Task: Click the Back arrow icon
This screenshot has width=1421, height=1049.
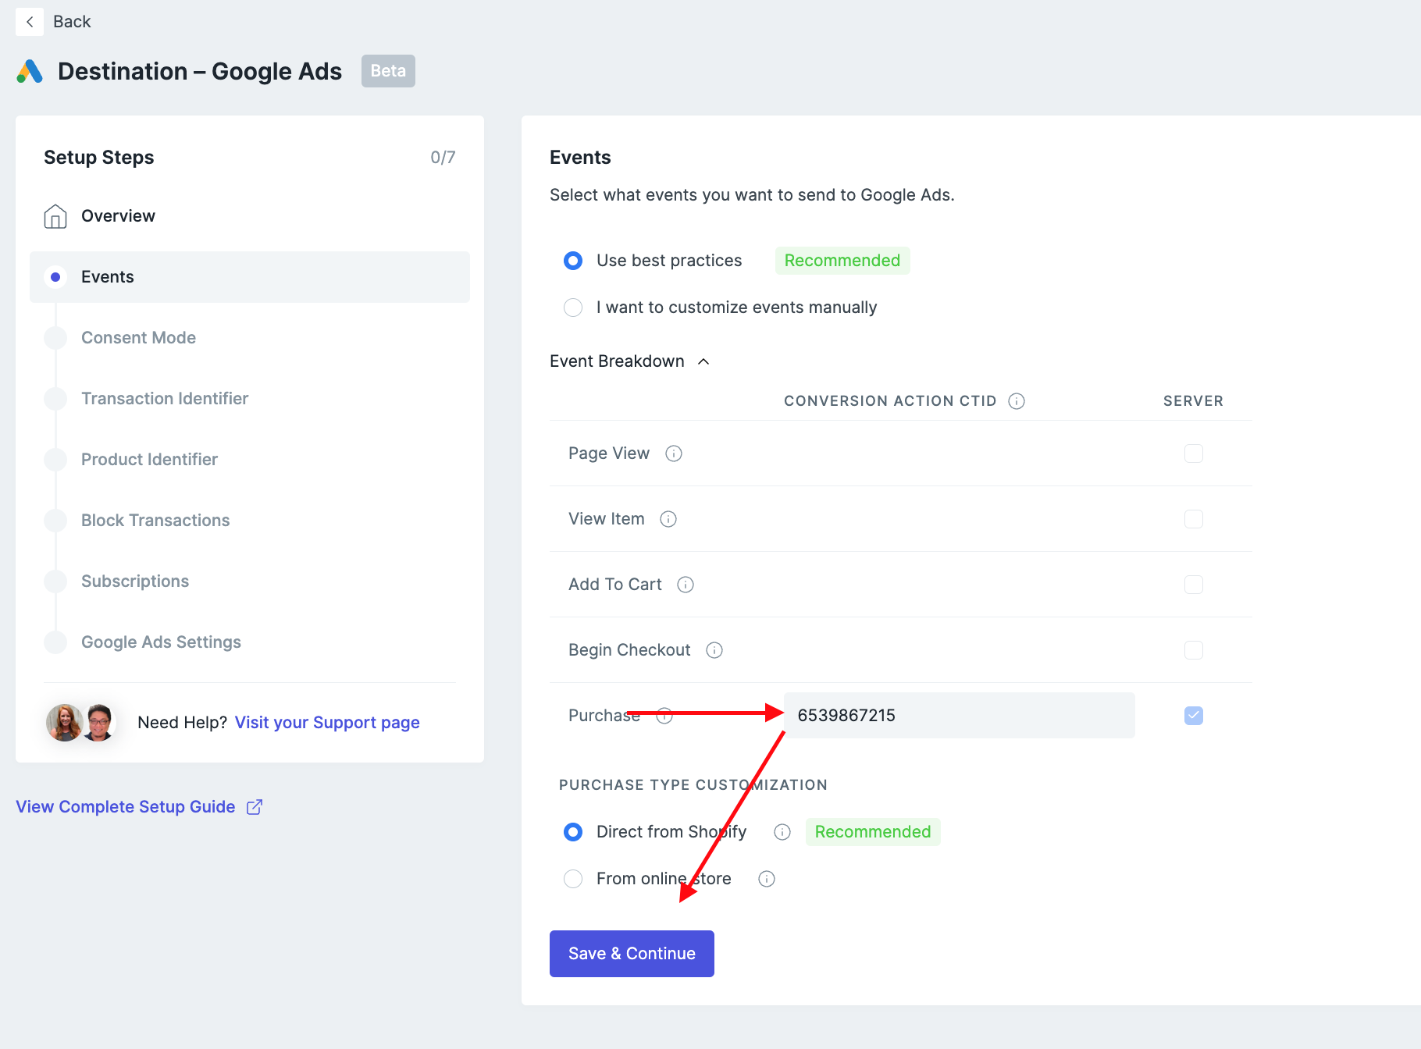Action: click(30, 22)
